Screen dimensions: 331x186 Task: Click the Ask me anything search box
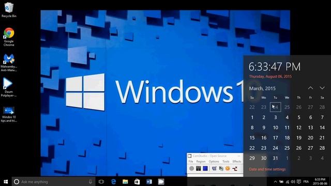(53, 181)
